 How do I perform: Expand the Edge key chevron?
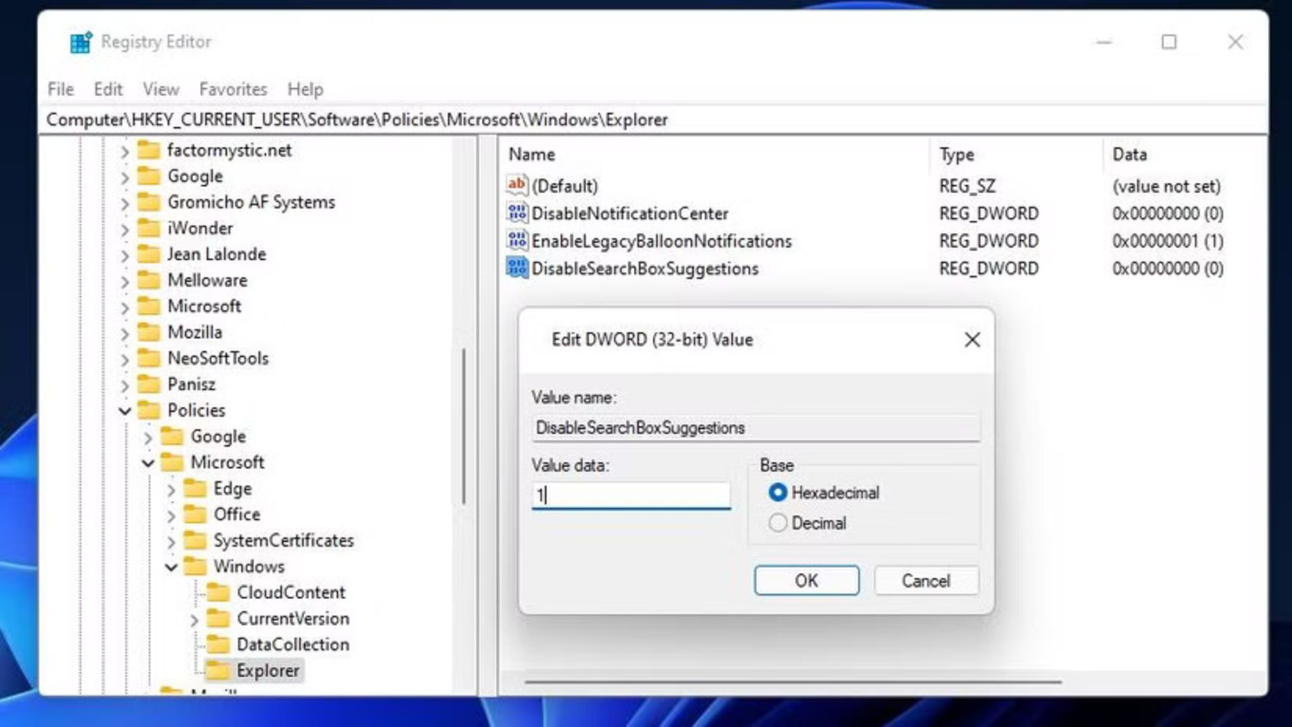pos(171,489)
